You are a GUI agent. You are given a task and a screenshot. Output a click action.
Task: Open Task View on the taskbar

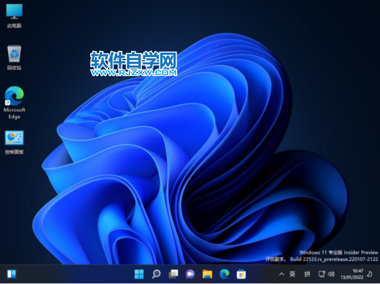173,274
